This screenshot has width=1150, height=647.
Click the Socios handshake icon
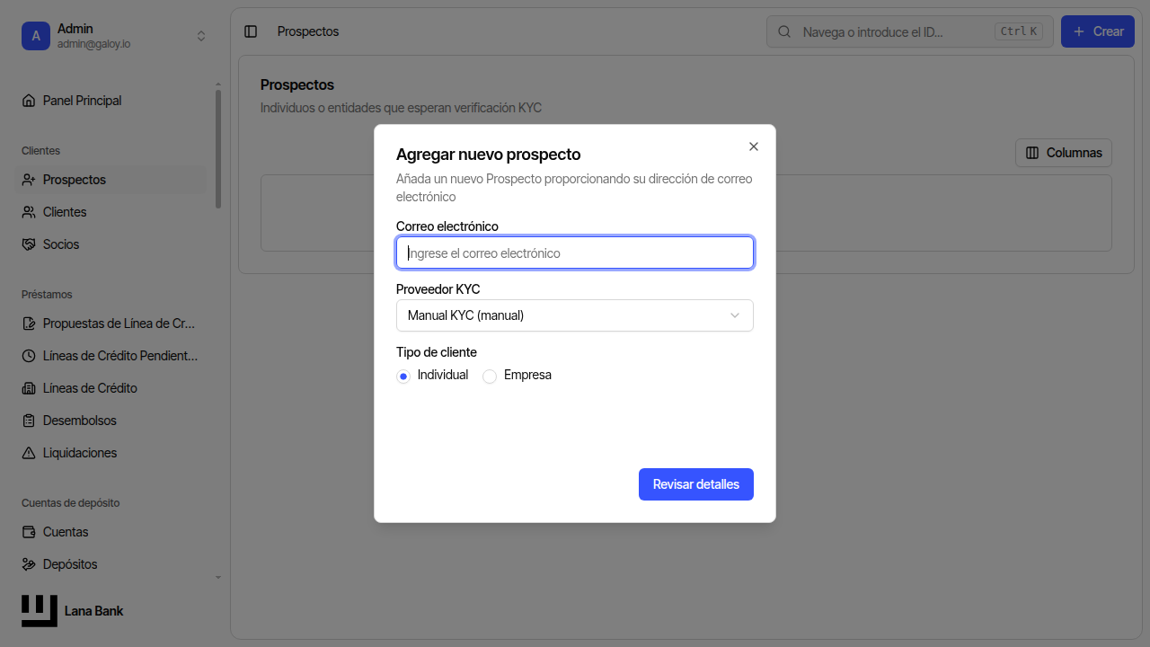point(29,244)
